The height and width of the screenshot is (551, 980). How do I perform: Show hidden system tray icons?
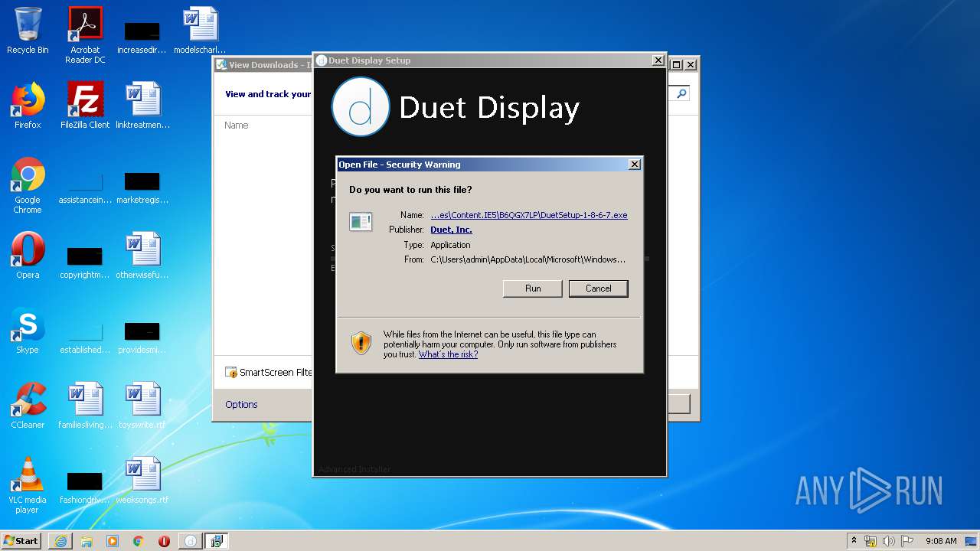coord(854,540)
